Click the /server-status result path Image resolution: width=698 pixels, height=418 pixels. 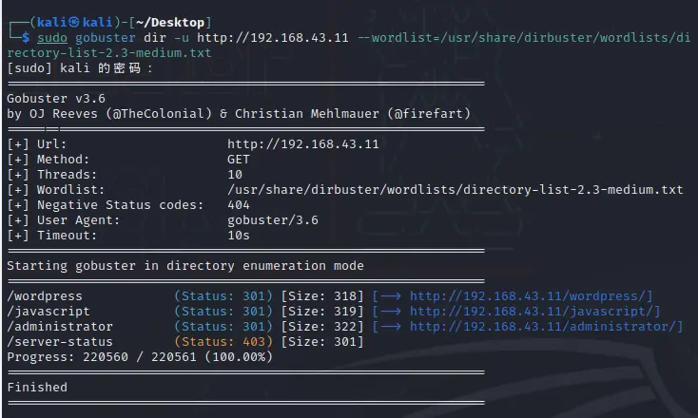pyautogui.click(x=59, y=341)
